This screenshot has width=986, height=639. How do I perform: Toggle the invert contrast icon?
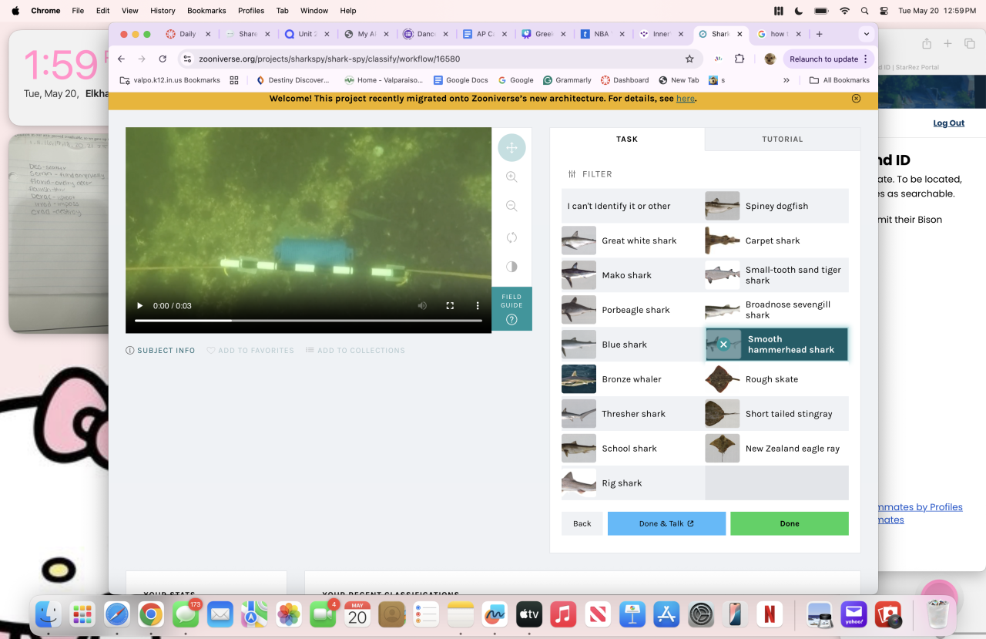point(511,267)
